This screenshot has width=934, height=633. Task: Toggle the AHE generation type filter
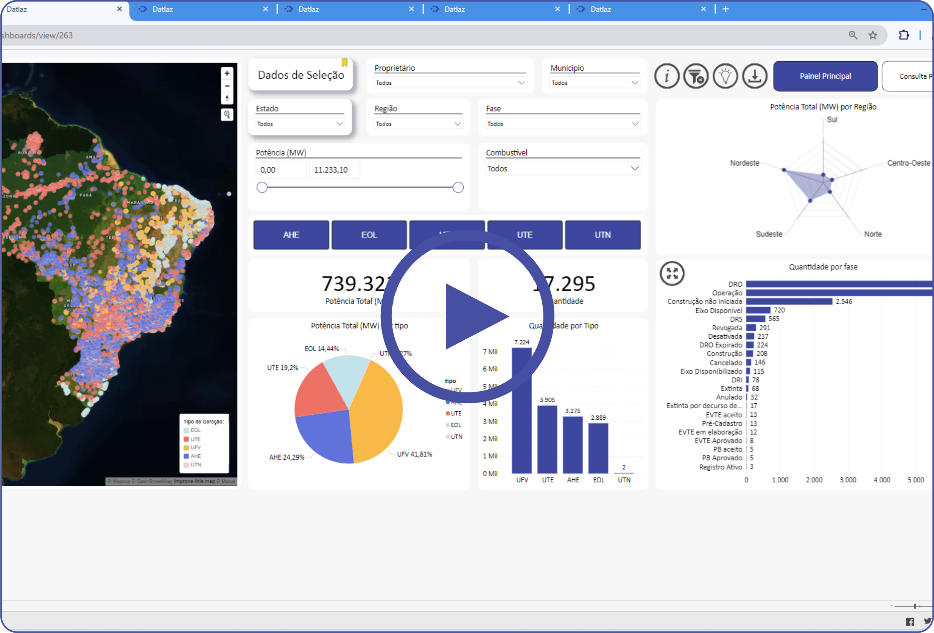291,235
